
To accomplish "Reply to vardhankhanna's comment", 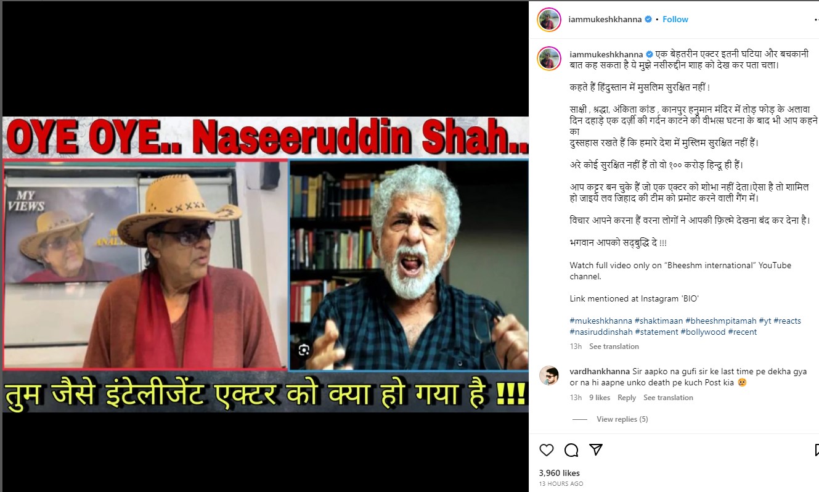I will [627, 398].
